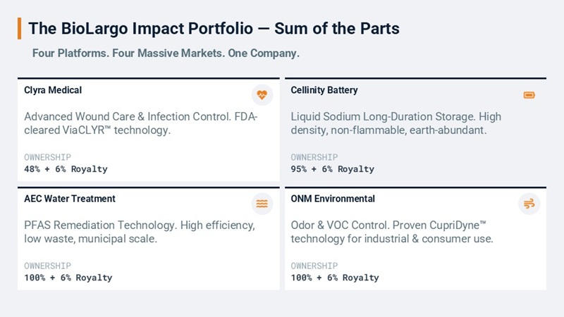This screenshot has width=564, height=317.
Task: Select the PFAS Remediation Technology description
Action: pos(140,232)
